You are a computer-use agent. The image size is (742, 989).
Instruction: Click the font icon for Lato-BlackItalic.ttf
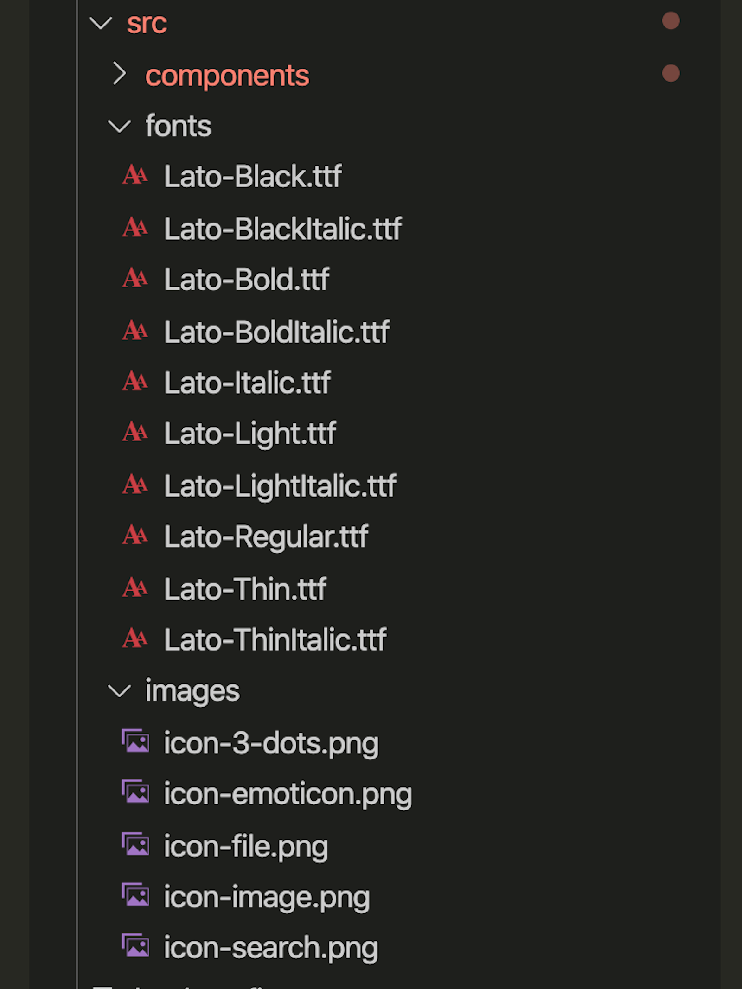pyautogui.click(x=135, y=228)
